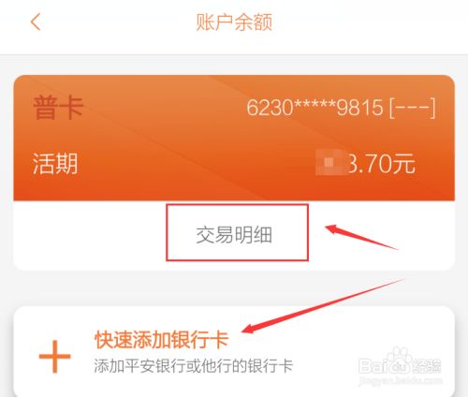Tap the Baidu 经验 watermark logo
This screenshot has width=468, height=397.
coord(401,362)
